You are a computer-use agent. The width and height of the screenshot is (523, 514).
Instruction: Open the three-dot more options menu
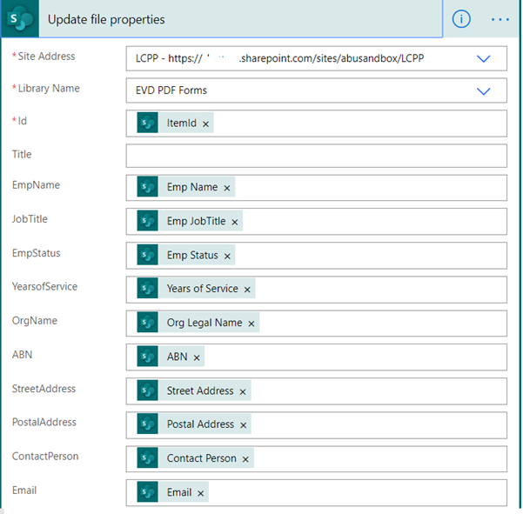pos(500,20)
